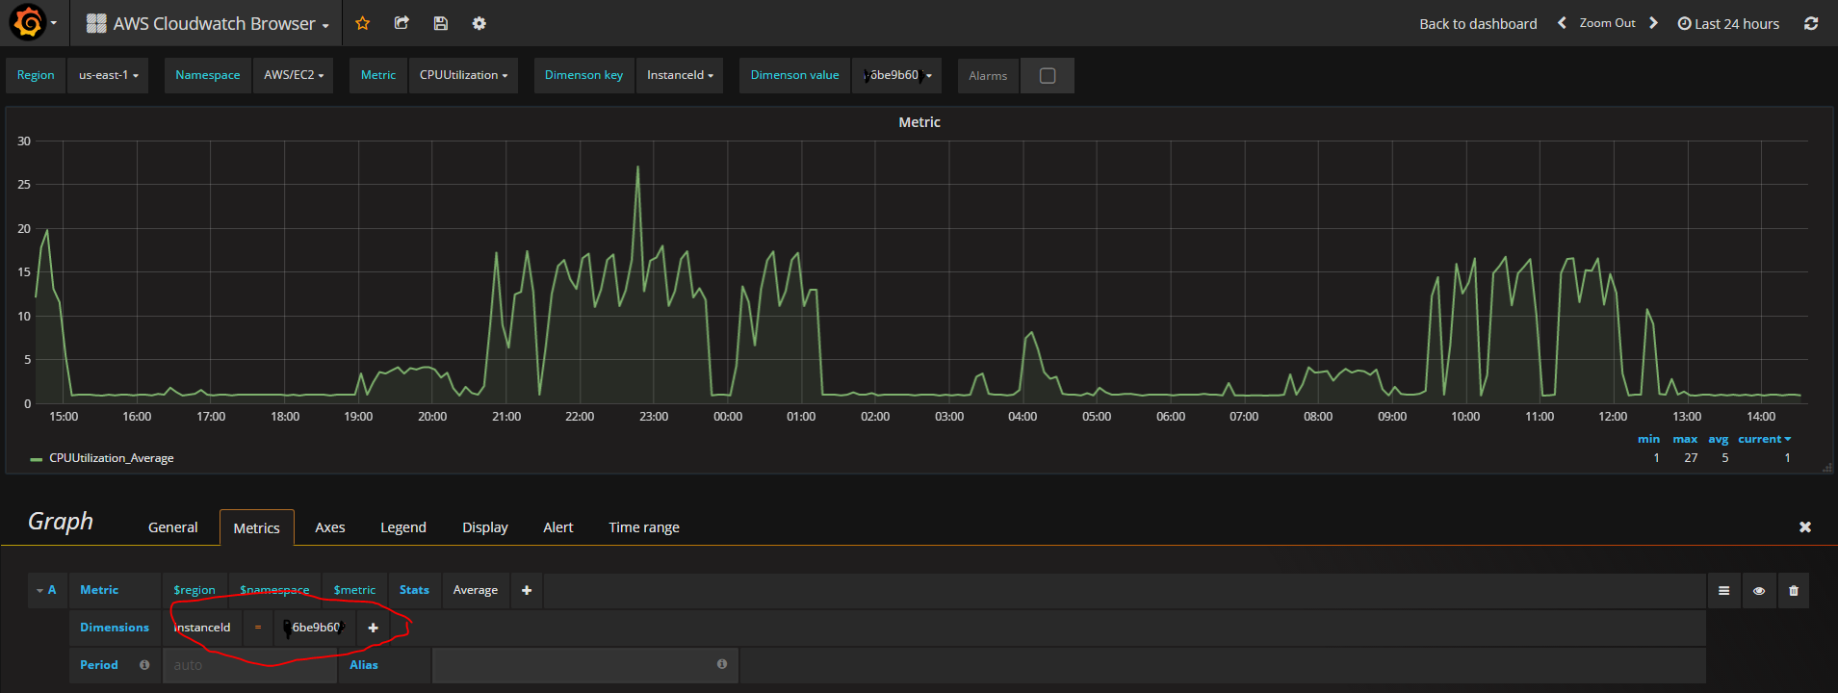Open Last 24 hours time picker
1838x693 pixels.
[x=1728, y=23]
